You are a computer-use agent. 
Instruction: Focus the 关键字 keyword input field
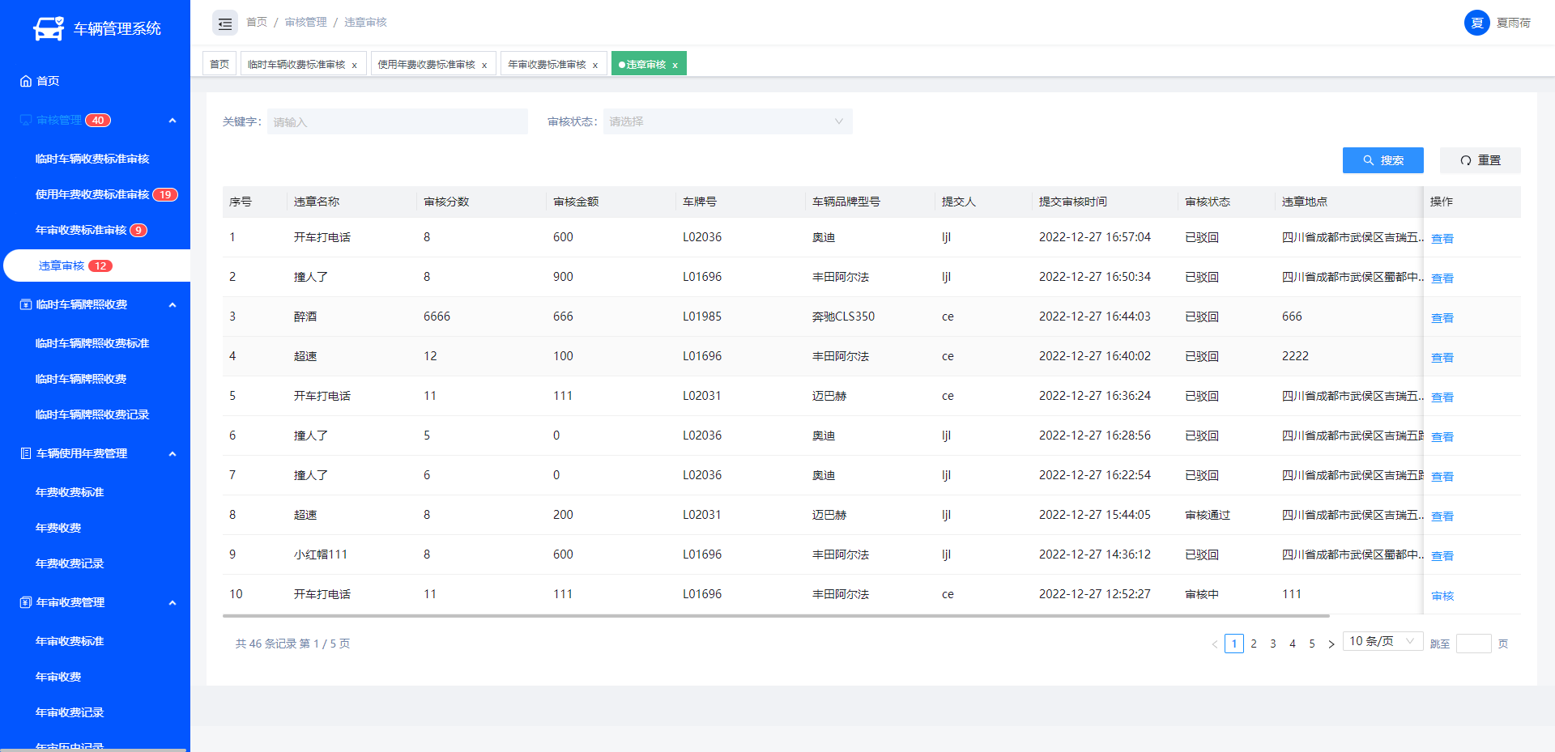(x=398, y=121)
